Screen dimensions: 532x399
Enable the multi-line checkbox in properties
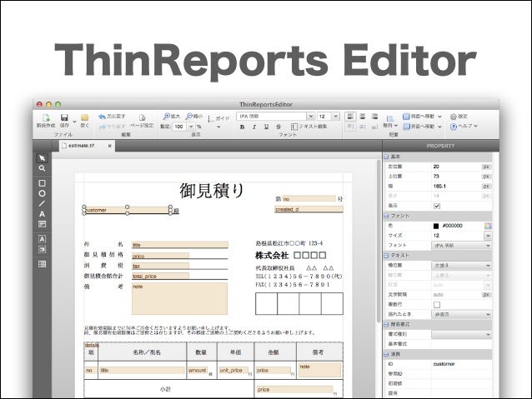437,305
